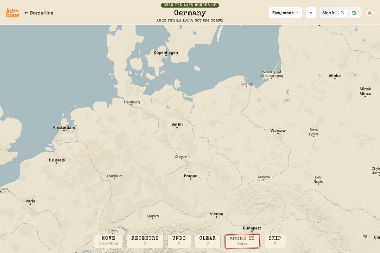Click the Amsterdam label on the map
Screen dimensions: 380x253
click(64, 127)
